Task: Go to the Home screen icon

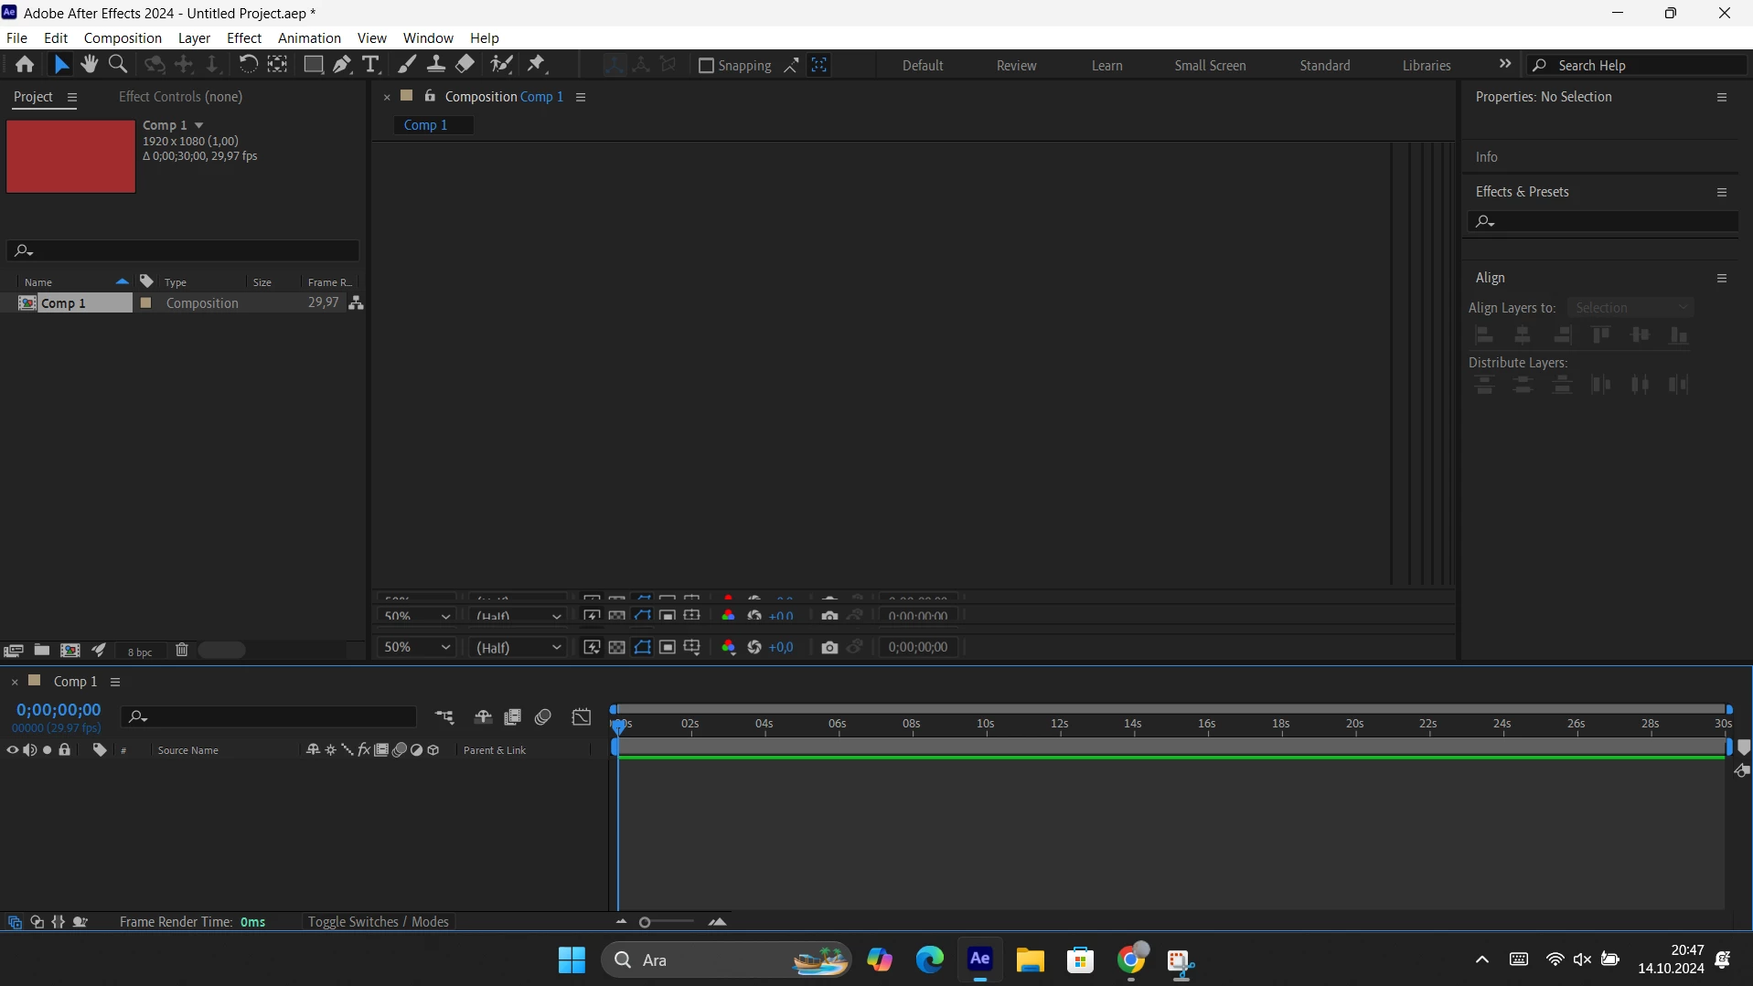Action: [25, 64]
